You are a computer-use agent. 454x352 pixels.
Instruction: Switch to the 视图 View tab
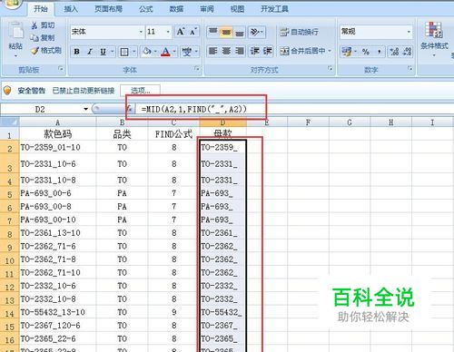click(237, 9)
